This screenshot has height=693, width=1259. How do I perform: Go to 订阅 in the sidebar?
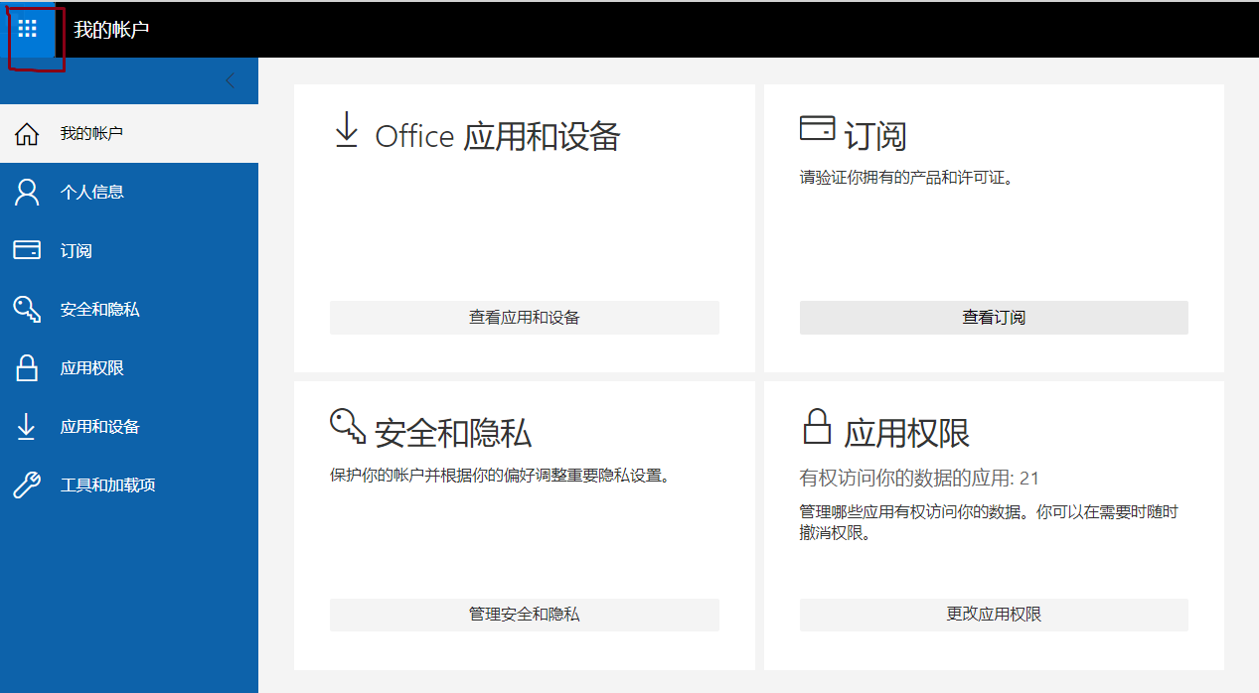tap(129, 250)
